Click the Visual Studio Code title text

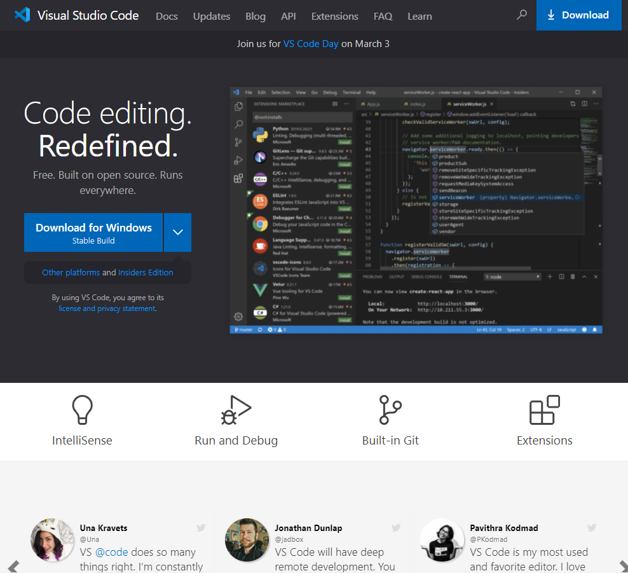(x=88, y=15)
